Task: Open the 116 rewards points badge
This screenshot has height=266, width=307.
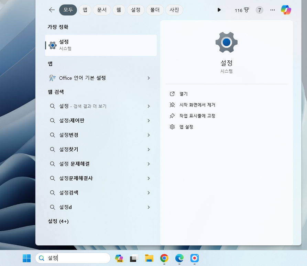Action: [x=242, y=10]
